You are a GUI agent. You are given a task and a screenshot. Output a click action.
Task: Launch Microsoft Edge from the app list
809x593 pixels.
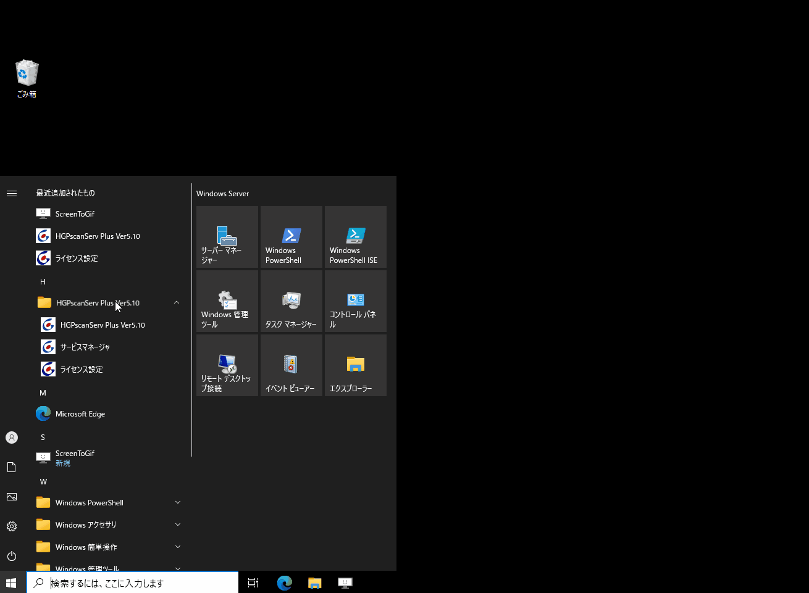coord(110,413)
